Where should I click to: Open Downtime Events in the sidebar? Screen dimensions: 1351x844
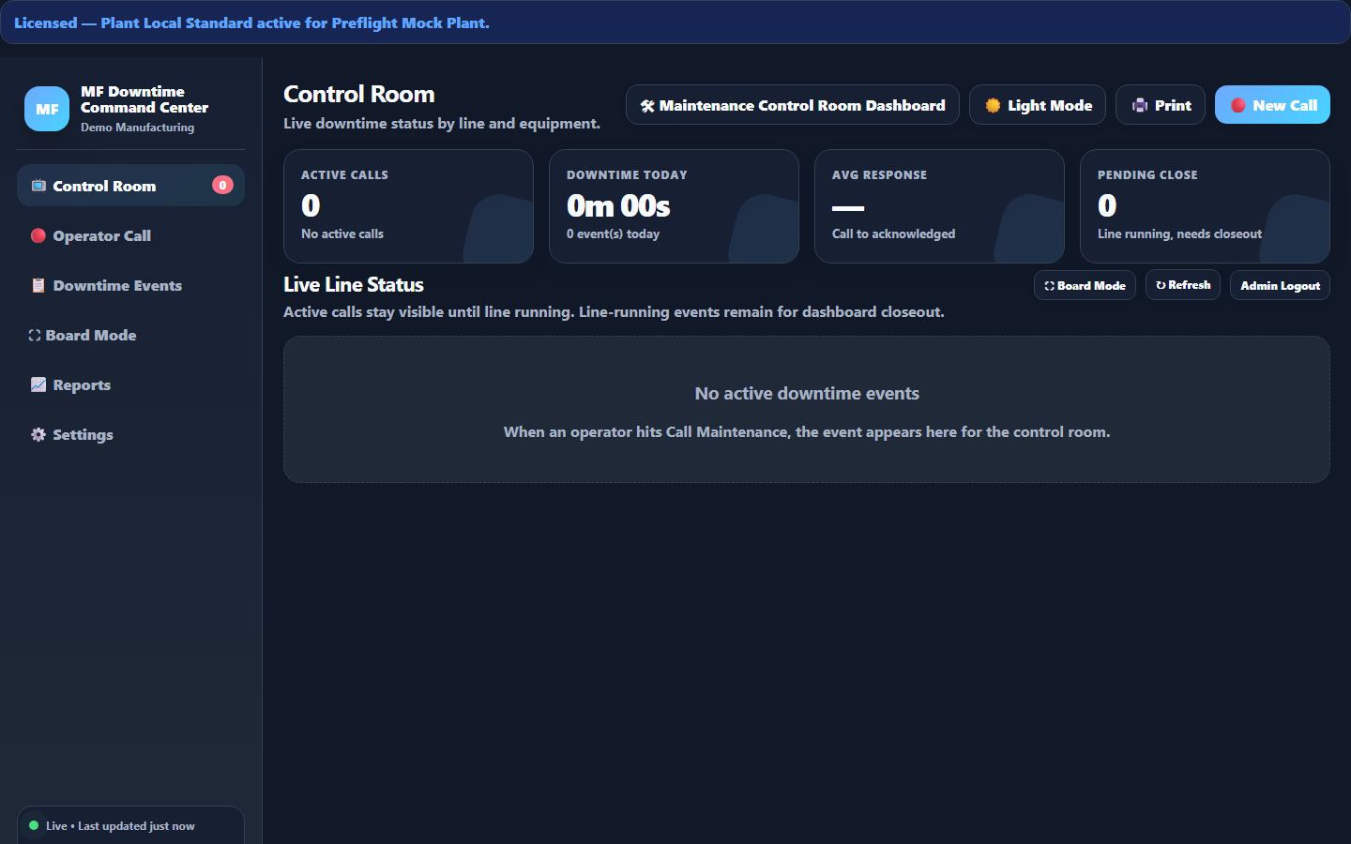pos(130,285)
